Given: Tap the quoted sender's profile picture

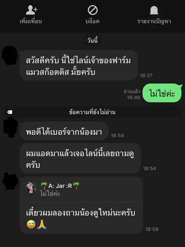Looking at the screenshot, I should (x=31, y=187).
